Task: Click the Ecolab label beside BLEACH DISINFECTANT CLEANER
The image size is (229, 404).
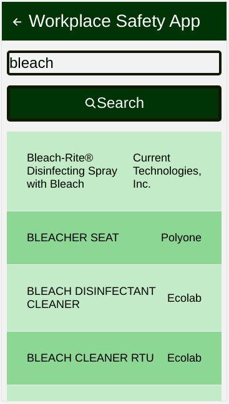Action: [184, 298]
